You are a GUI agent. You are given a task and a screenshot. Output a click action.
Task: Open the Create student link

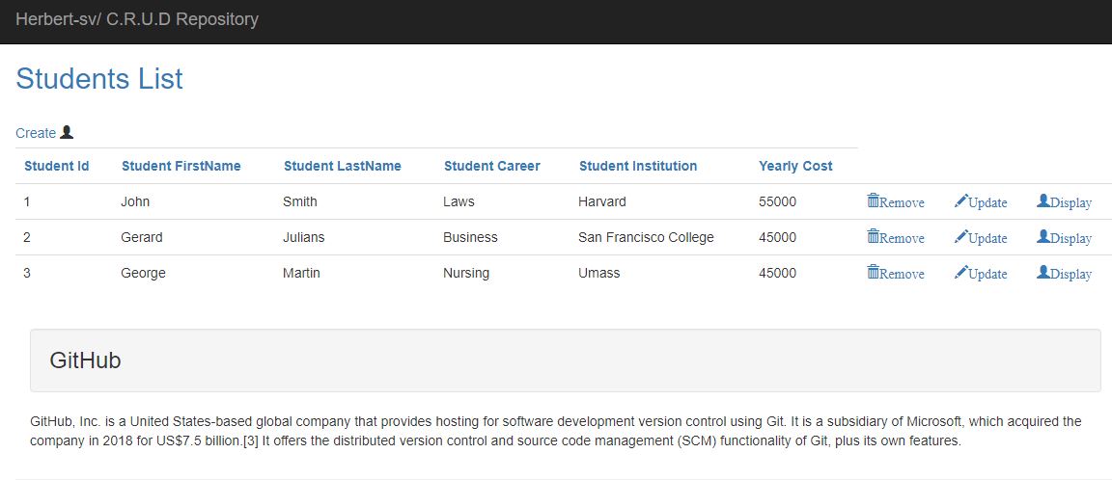36,133
